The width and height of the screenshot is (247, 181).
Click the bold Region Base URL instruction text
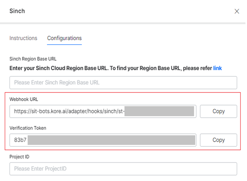click(x=110, y=68)
